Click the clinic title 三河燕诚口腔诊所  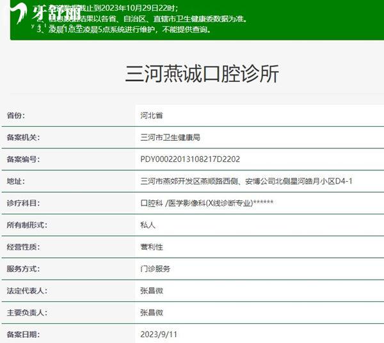tap(202, 74)
